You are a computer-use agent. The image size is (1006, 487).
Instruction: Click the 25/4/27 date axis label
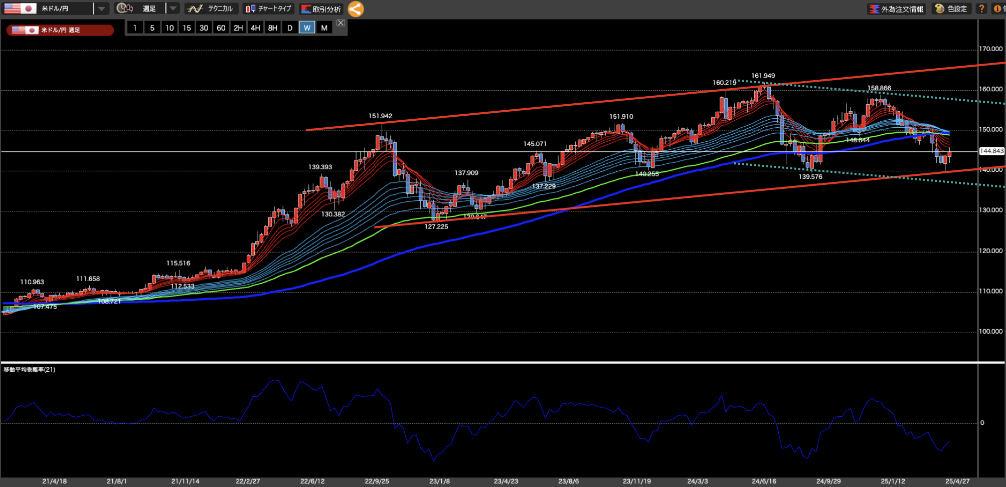tap(957, 481)
